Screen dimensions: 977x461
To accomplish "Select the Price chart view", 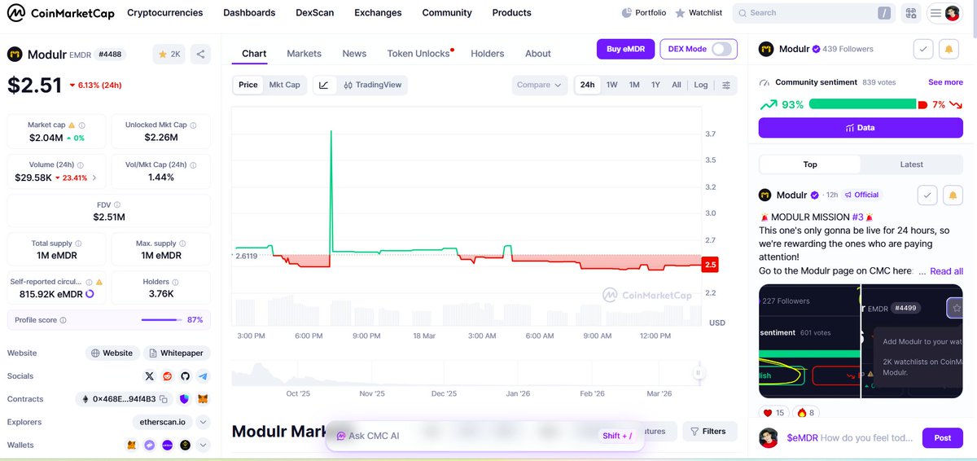I will pyautogui.click(x=248, y=85).
